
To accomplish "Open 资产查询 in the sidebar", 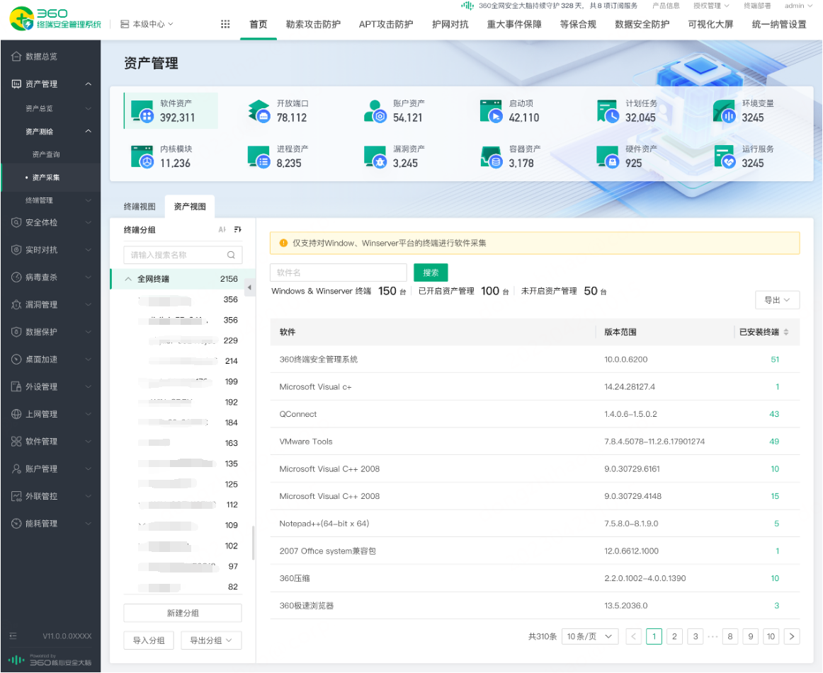I will (x=45, y=154).
